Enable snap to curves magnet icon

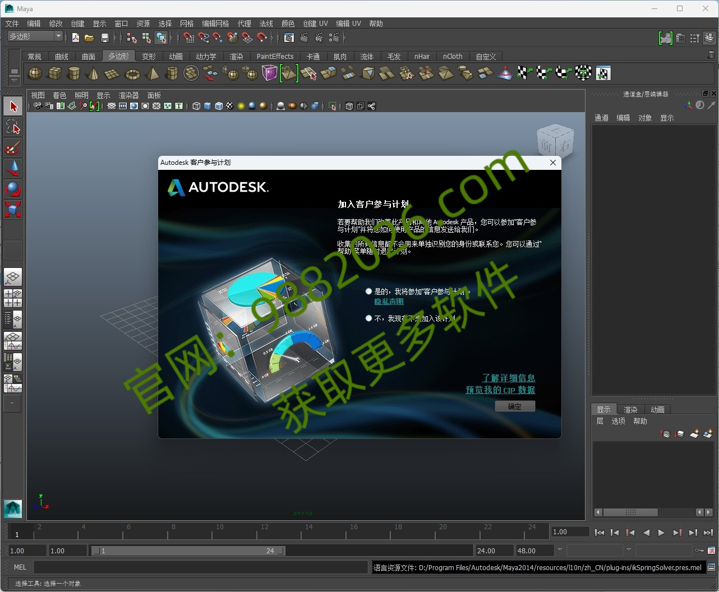click(x=204, y=38)
